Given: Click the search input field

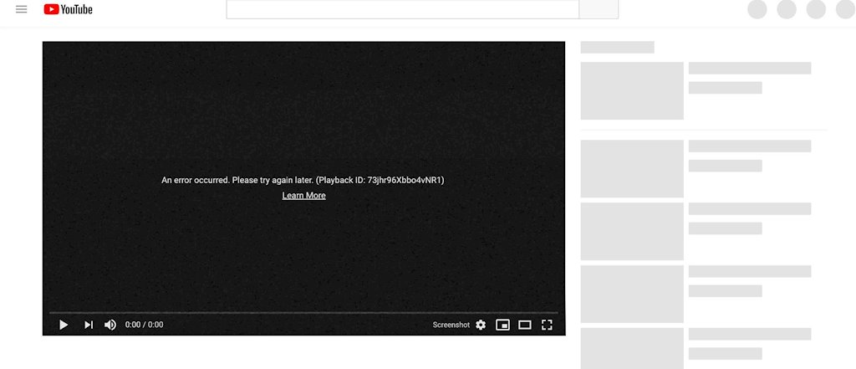Looking at the screenshot, I should [403, 9].
